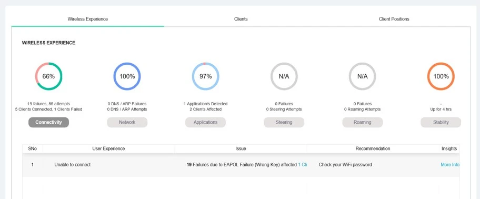
Task: Click the 97% applications donut chart
Action: (x=205, y=76)
